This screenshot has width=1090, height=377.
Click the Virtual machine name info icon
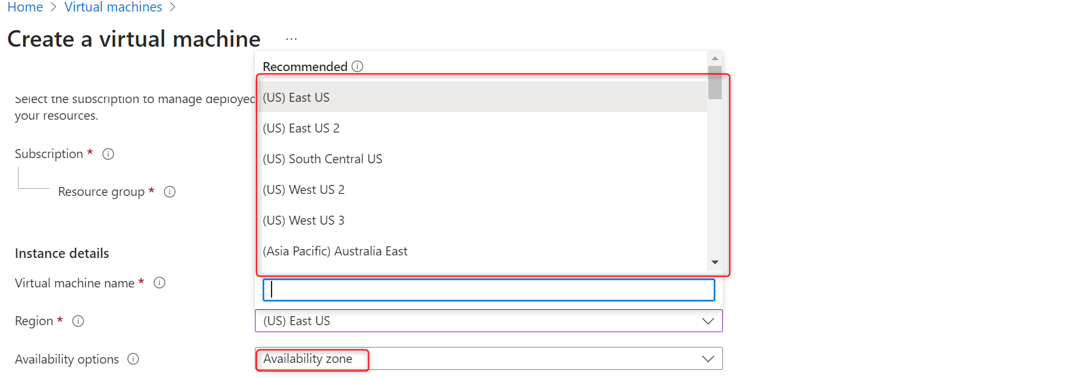(x=159, y=283)
